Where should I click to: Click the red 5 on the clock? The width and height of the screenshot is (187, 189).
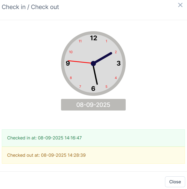tap(106, 87)
